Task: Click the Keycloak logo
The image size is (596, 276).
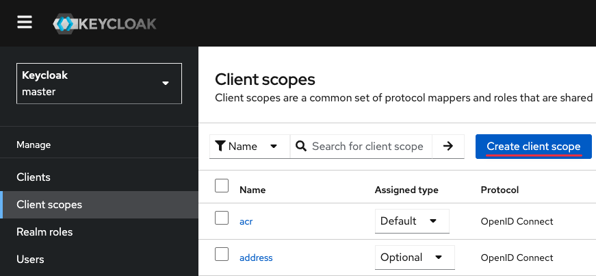Action: pos(105,24)
